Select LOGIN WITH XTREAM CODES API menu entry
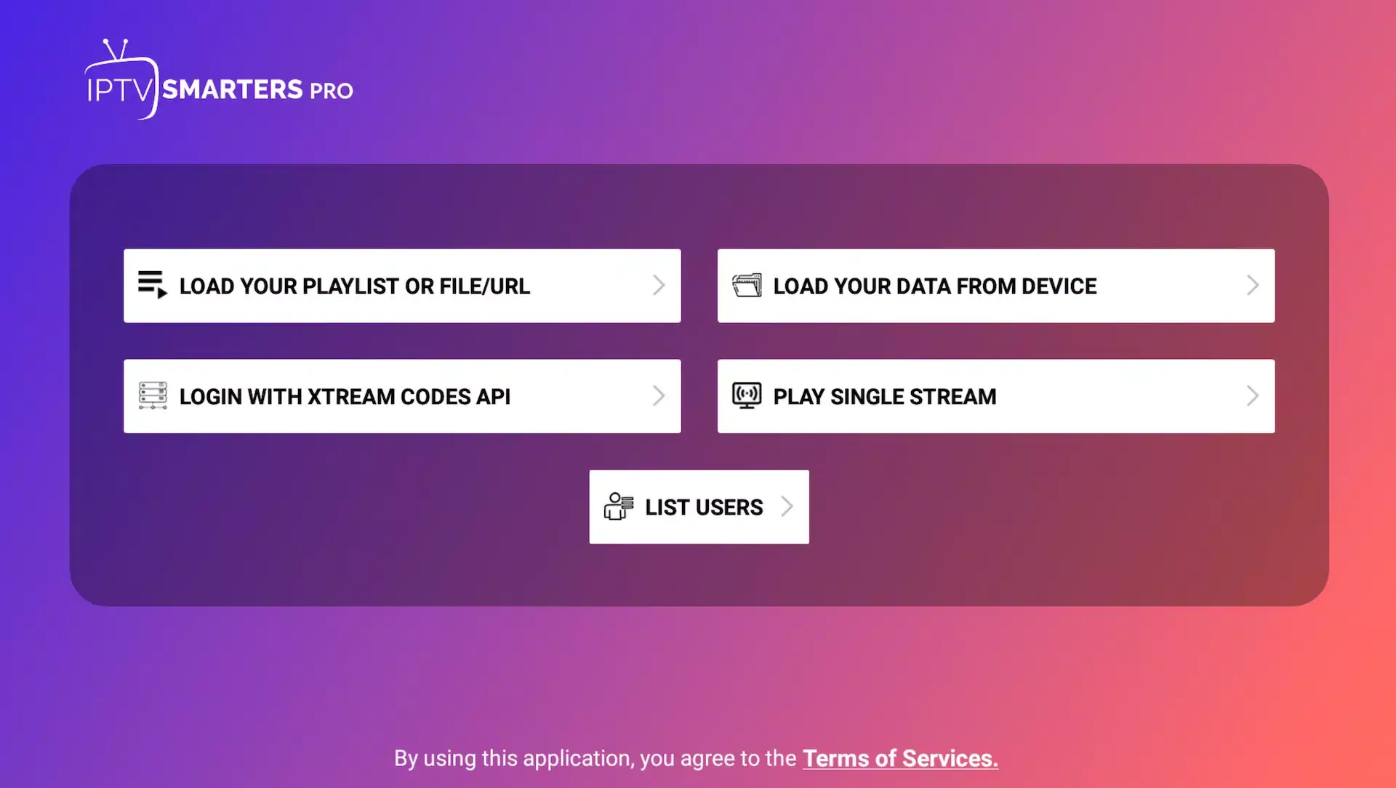Screen dimensions: 1396x788 (x=403, y=396)
